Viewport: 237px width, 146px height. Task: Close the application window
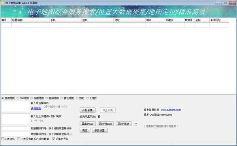tap(232, 3)
